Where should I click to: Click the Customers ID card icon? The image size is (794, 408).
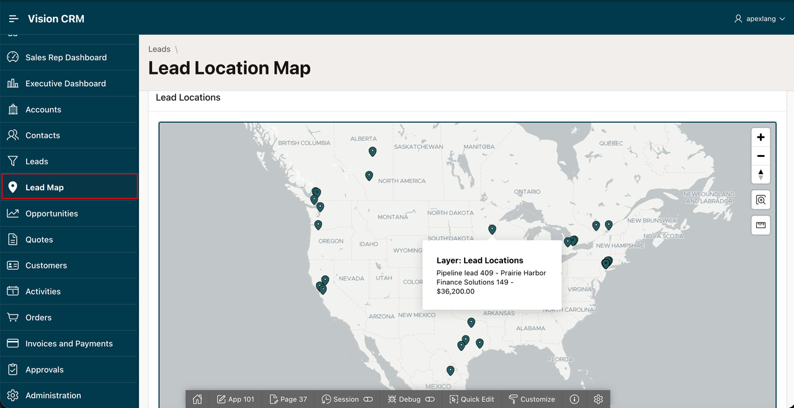pyautogui.click(x=12, y=265)
